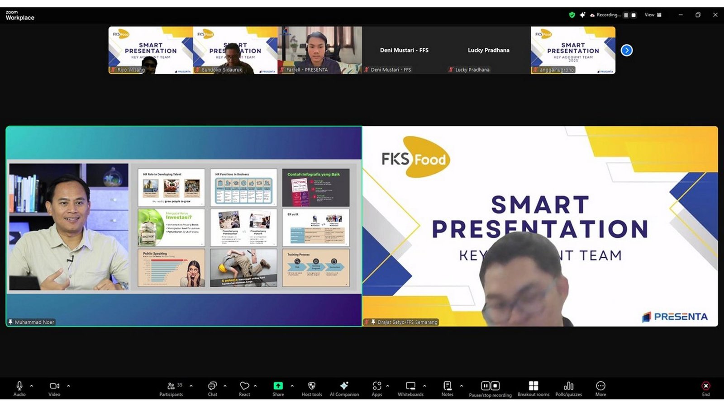Click the Zoom Workplace logo
The image size is (724, 407).
tap(20, 16)
